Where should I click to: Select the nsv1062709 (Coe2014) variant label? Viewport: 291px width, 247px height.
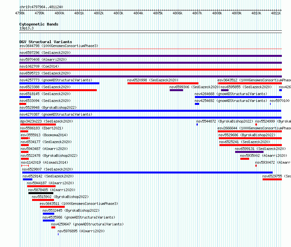pos(39,66)
